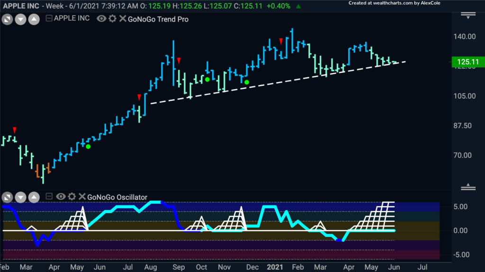Click the 87.50 price axis label
Screen dimensions: 485x272
(x=462, y=126)
